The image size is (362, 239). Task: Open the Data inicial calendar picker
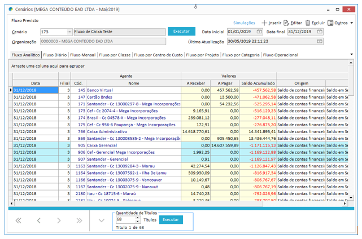pyautogui.click(x=260, y=32)
